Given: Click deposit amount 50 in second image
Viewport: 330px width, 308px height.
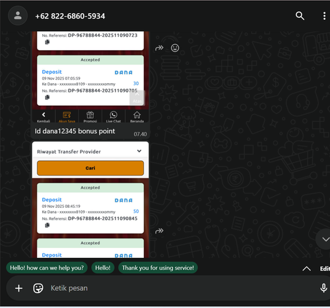Looking at the screenshot, I should point(136,211).
